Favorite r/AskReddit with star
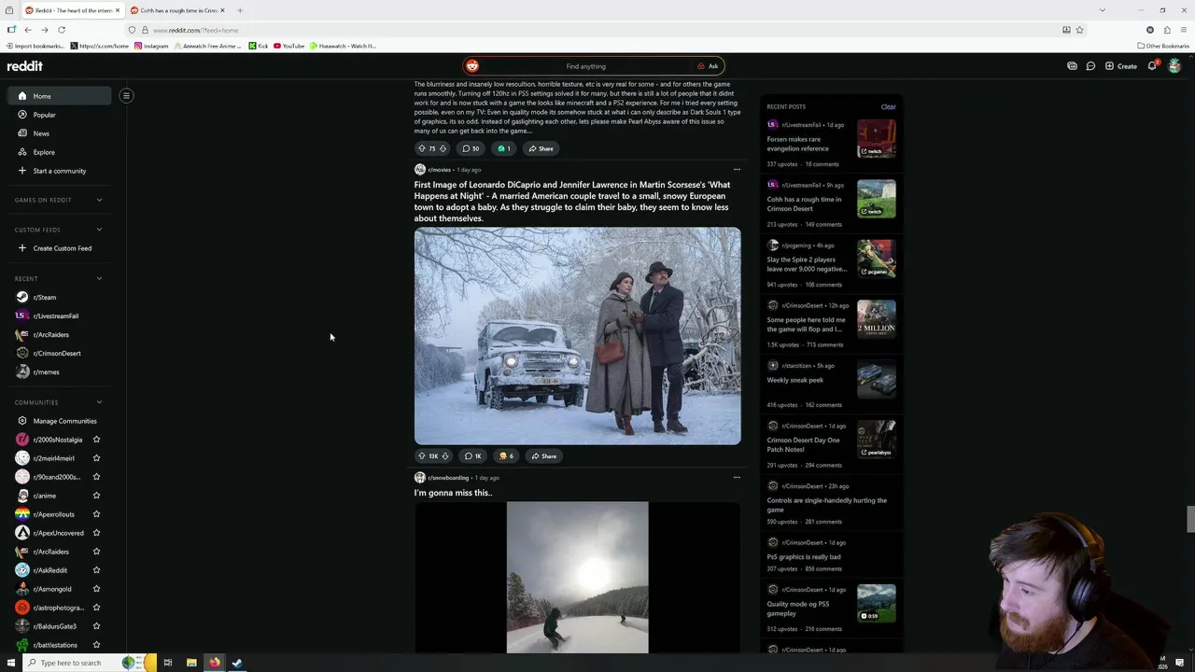 96,570
